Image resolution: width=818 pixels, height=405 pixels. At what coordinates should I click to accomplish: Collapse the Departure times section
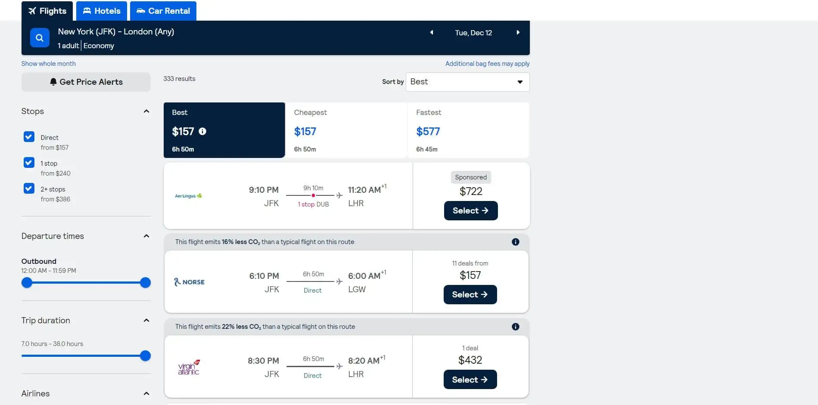pyautogui.click(x=146, y=236)
